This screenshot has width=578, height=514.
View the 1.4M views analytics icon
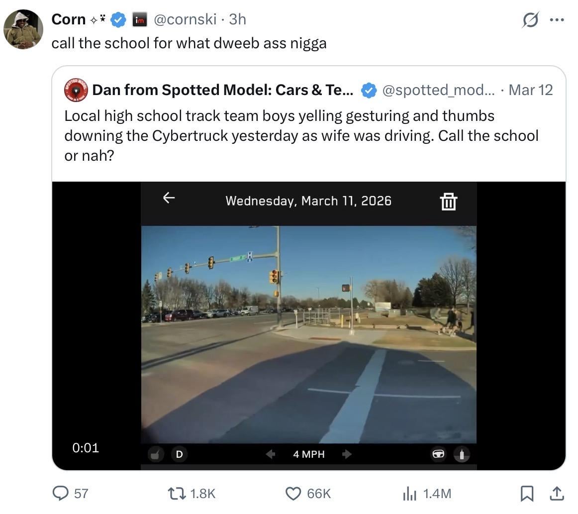pos(409,493)
